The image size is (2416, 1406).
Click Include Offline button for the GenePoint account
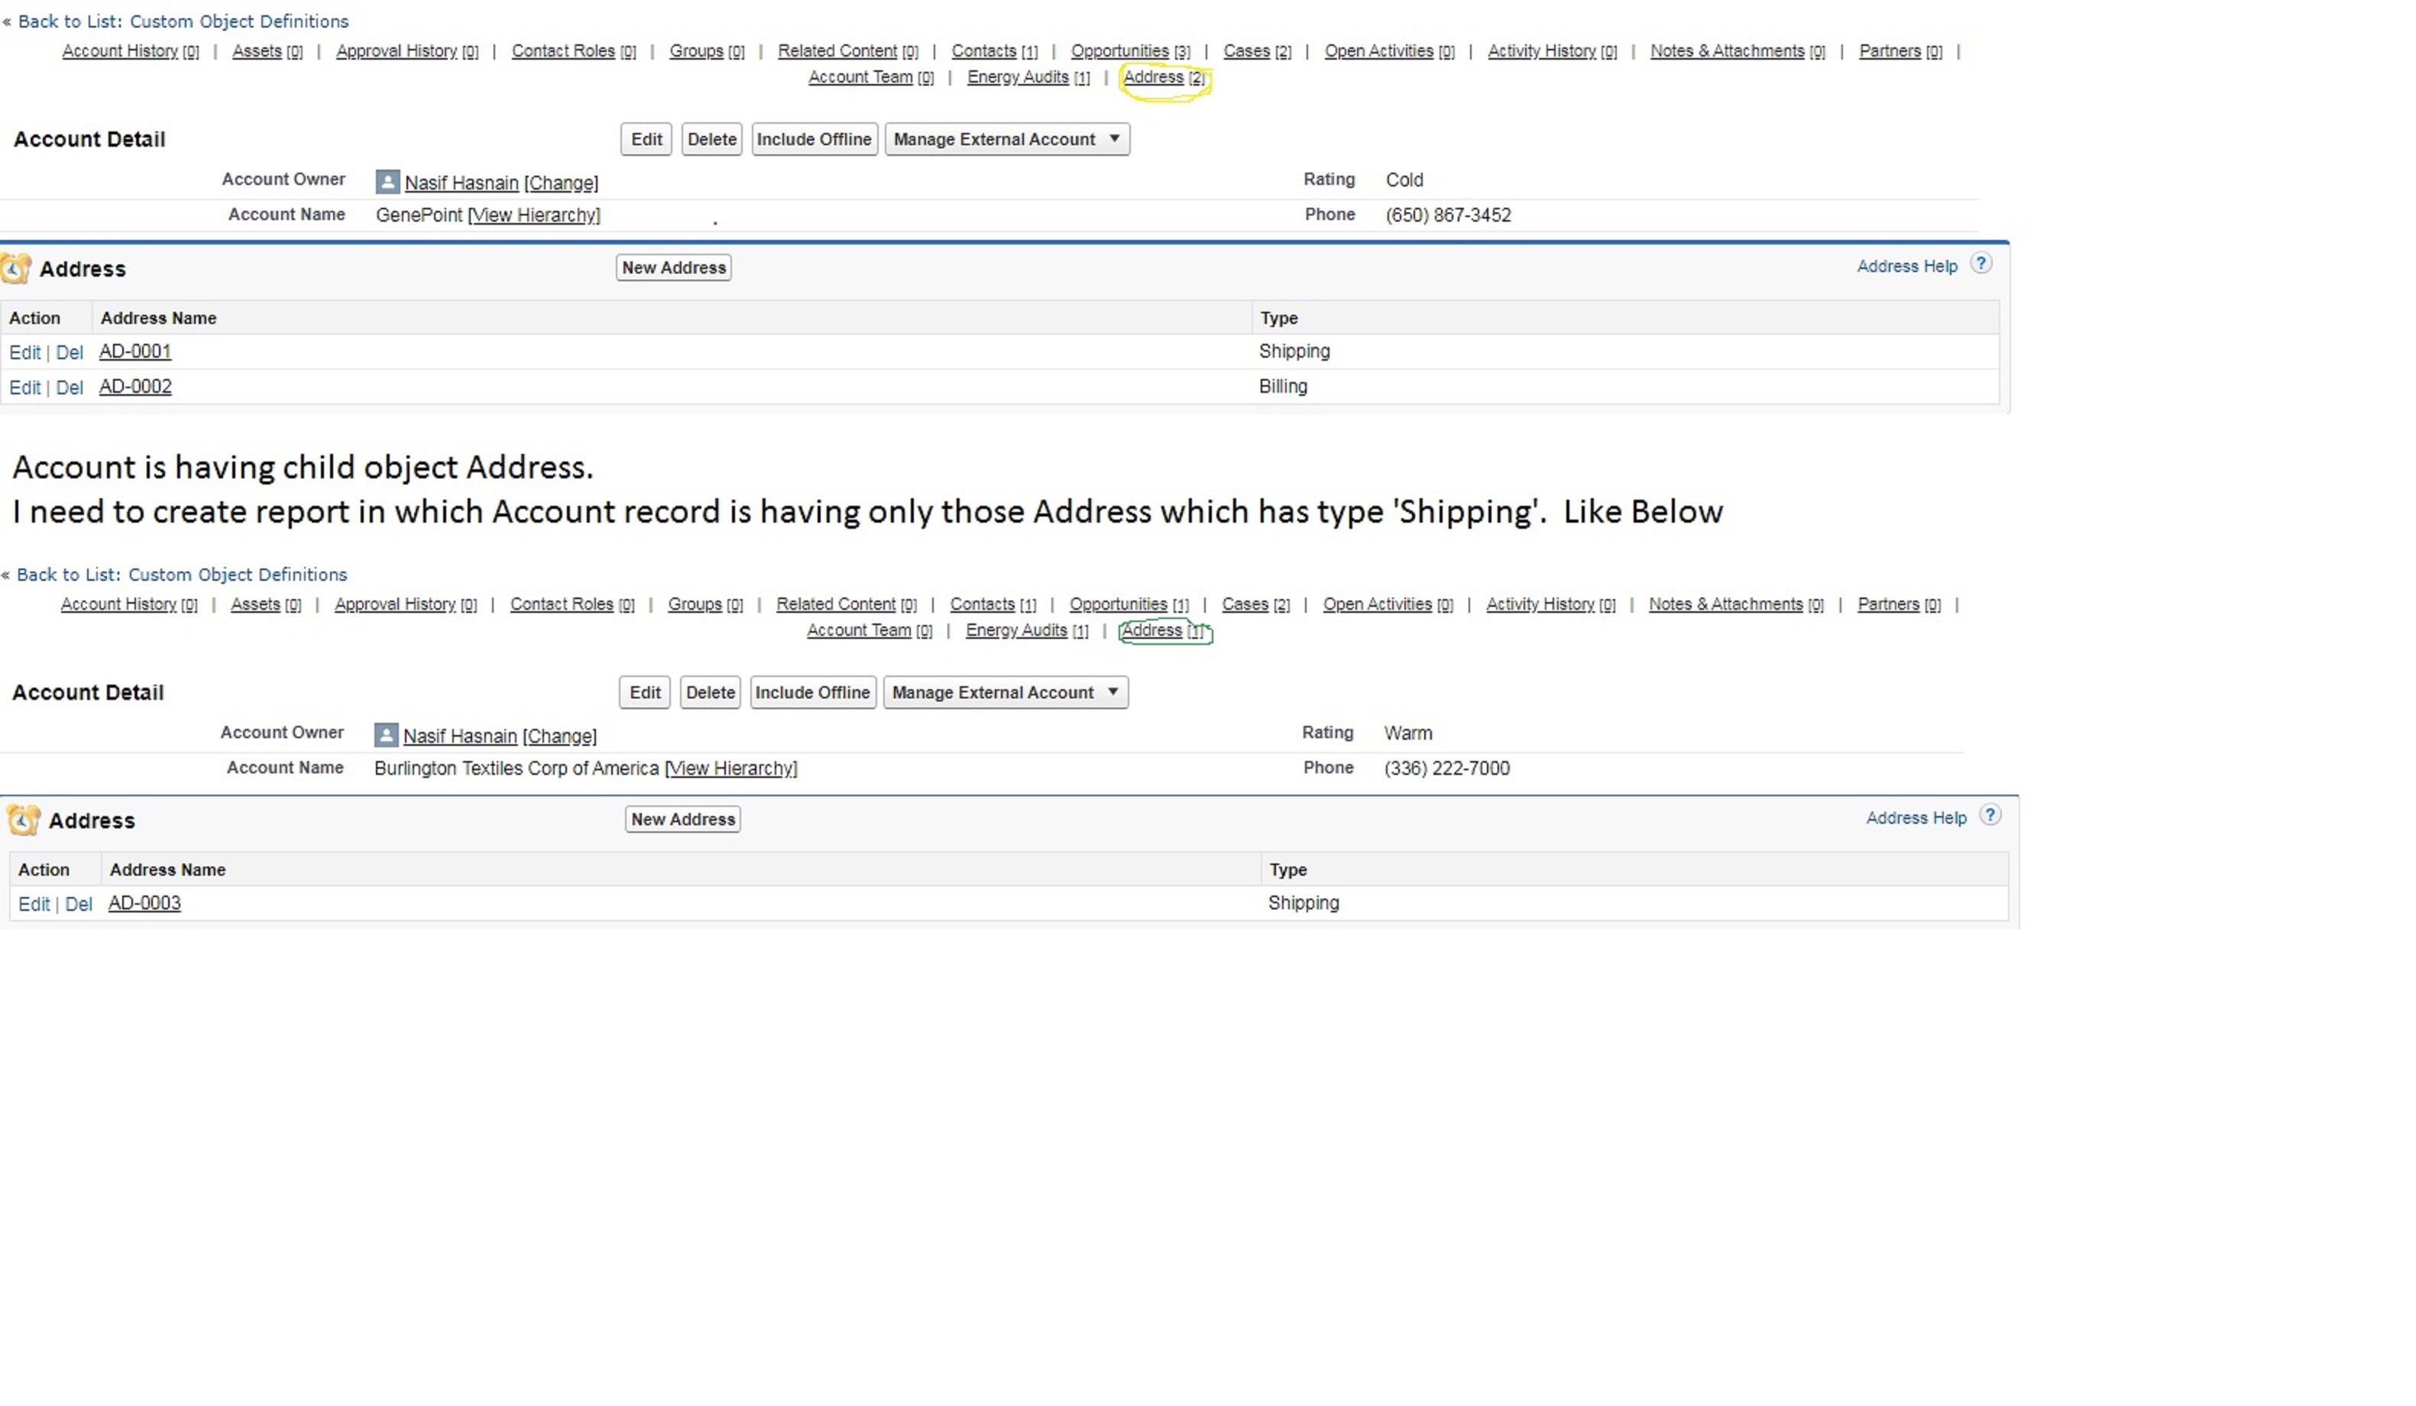[813, 139]
